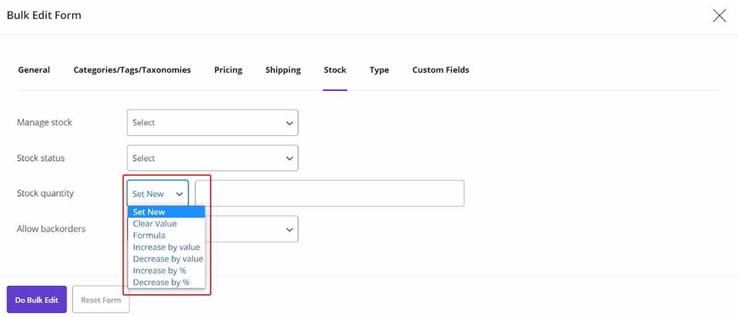Viewport: 739px width, 317px height.
Task: Choose Increase by % option
Action: (160, 270)
